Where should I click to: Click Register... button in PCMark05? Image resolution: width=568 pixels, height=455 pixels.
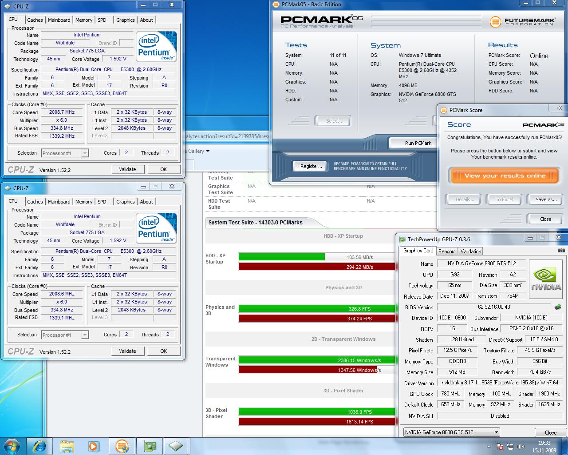pos(311,166)
